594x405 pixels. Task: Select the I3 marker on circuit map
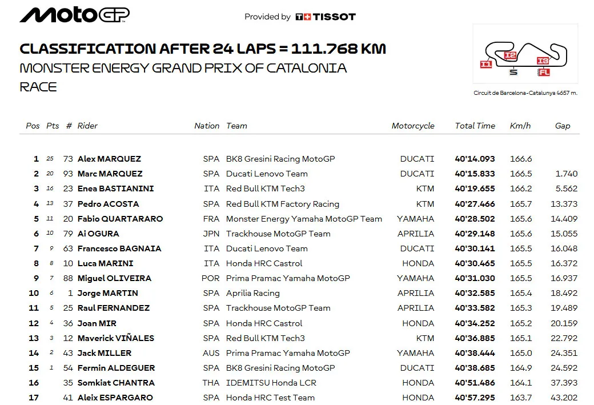[x=543, y=61]
